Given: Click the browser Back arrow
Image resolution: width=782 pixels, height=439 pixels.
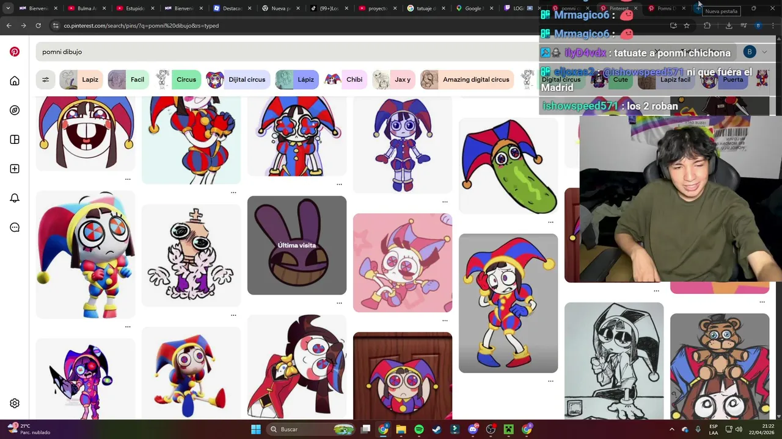Looking at the screenshot, I should pos(9,26).
